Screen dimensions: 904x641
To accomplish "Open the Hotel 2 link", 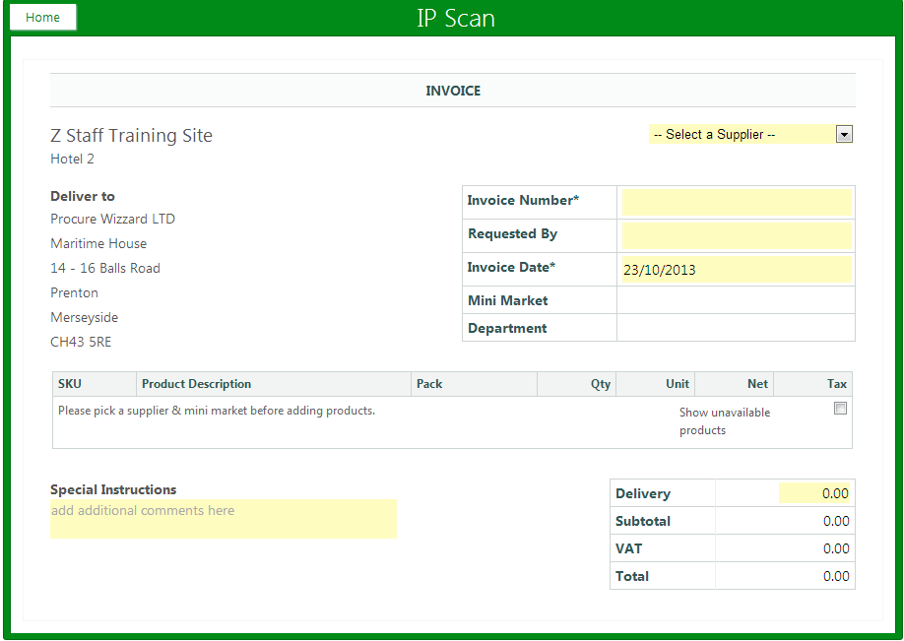I will coord(71,159).
